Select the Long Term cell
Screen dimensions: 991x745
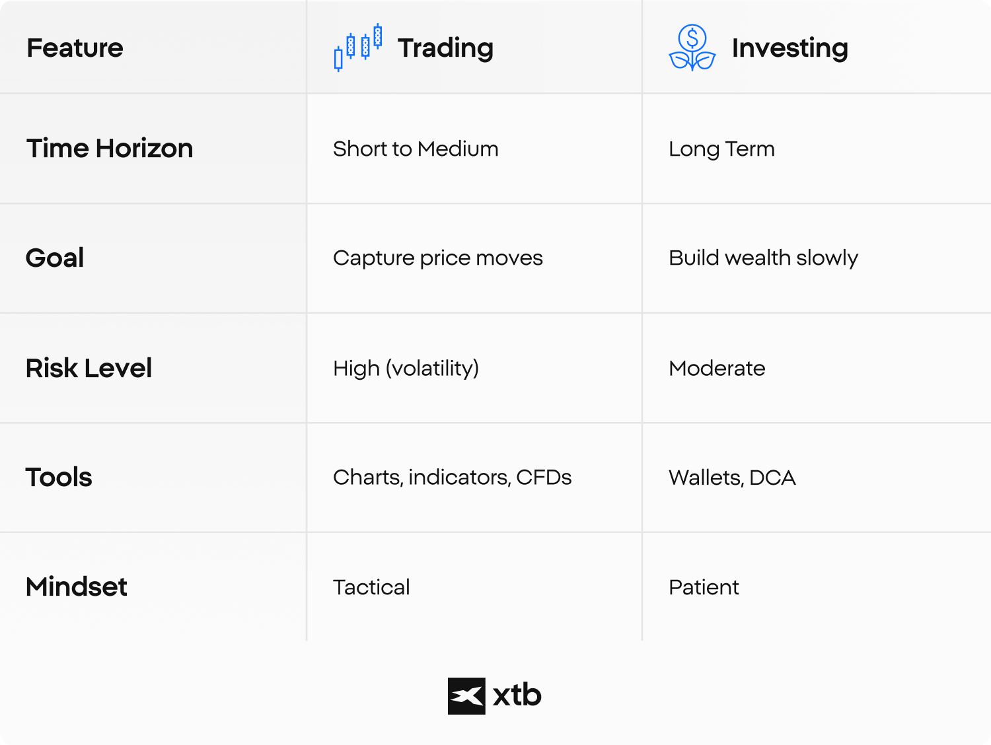point(721,149)
